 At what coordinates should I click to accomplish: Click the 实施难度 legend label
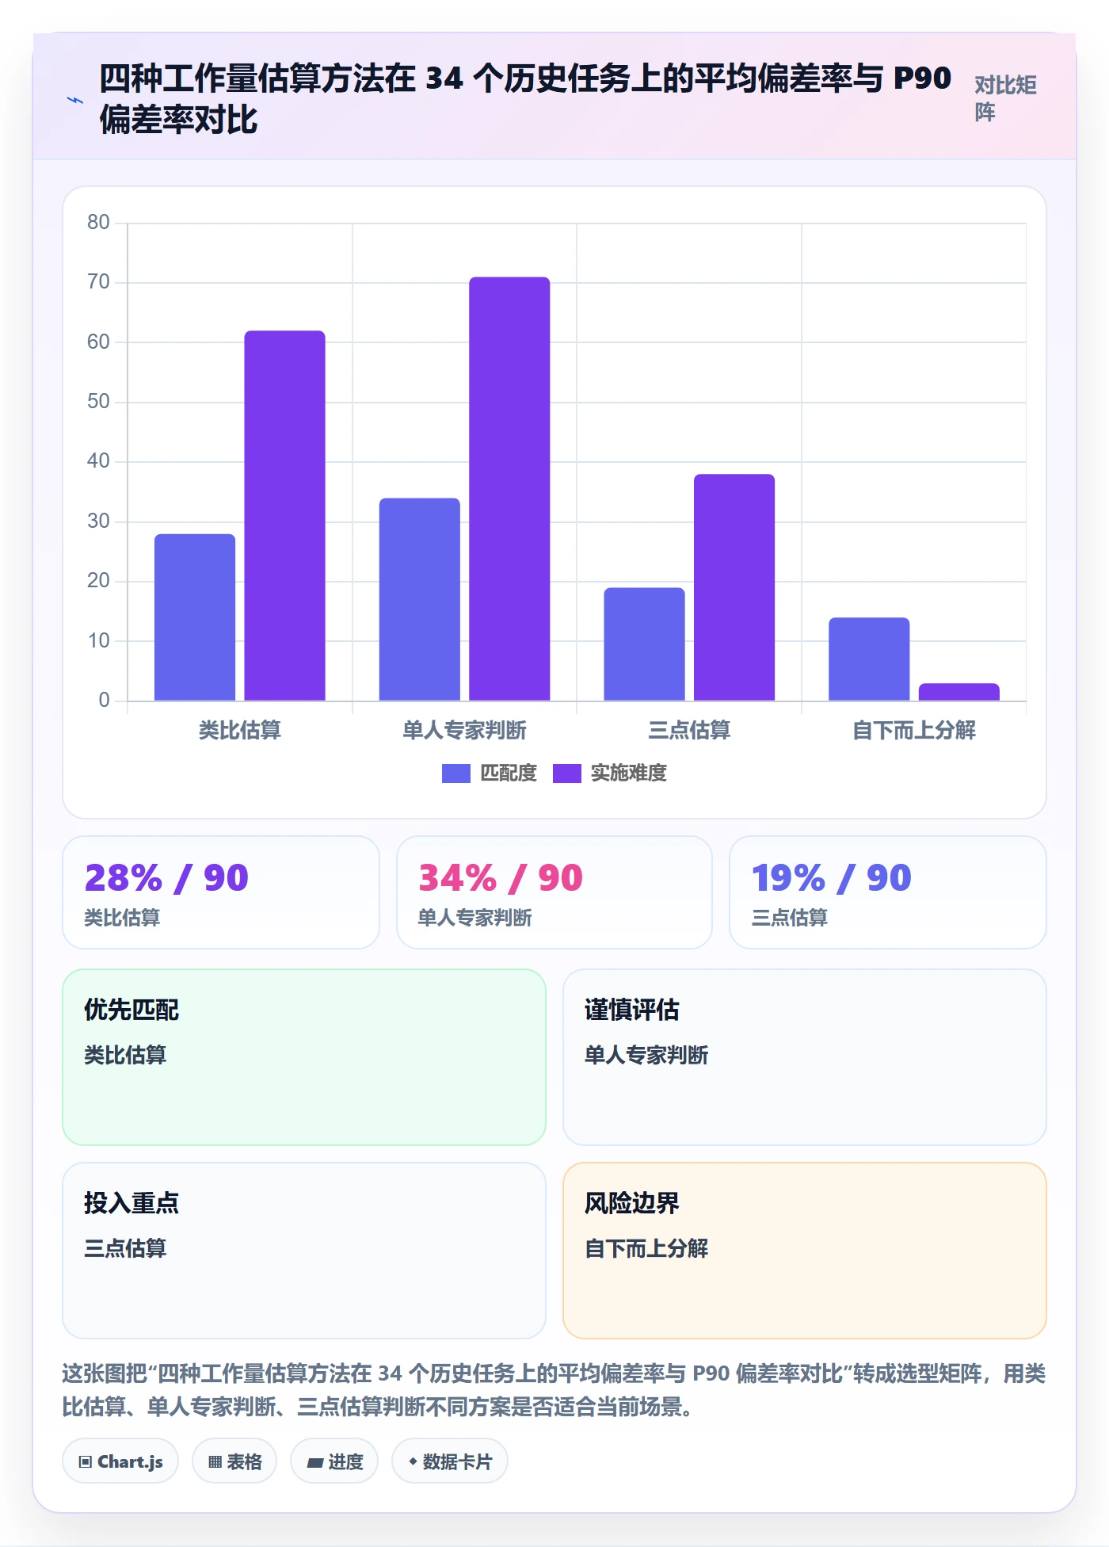pos(629,773)
